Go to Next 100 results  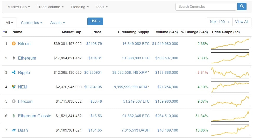pos(220,22)
